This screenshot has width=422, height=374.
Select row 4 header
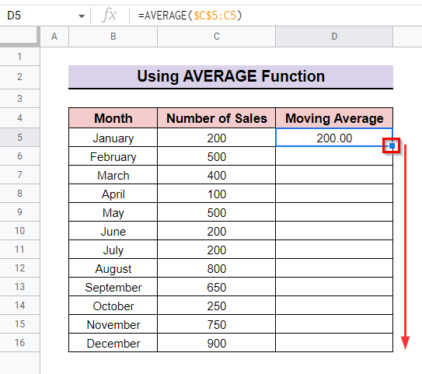click(x=19, y=118)
